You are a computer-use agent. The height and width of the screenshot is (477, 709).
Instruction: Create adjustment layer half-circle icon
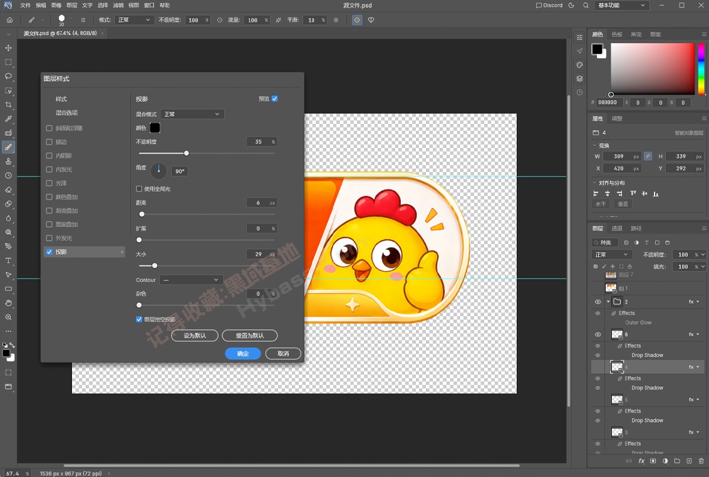click(x=665, y=461)
